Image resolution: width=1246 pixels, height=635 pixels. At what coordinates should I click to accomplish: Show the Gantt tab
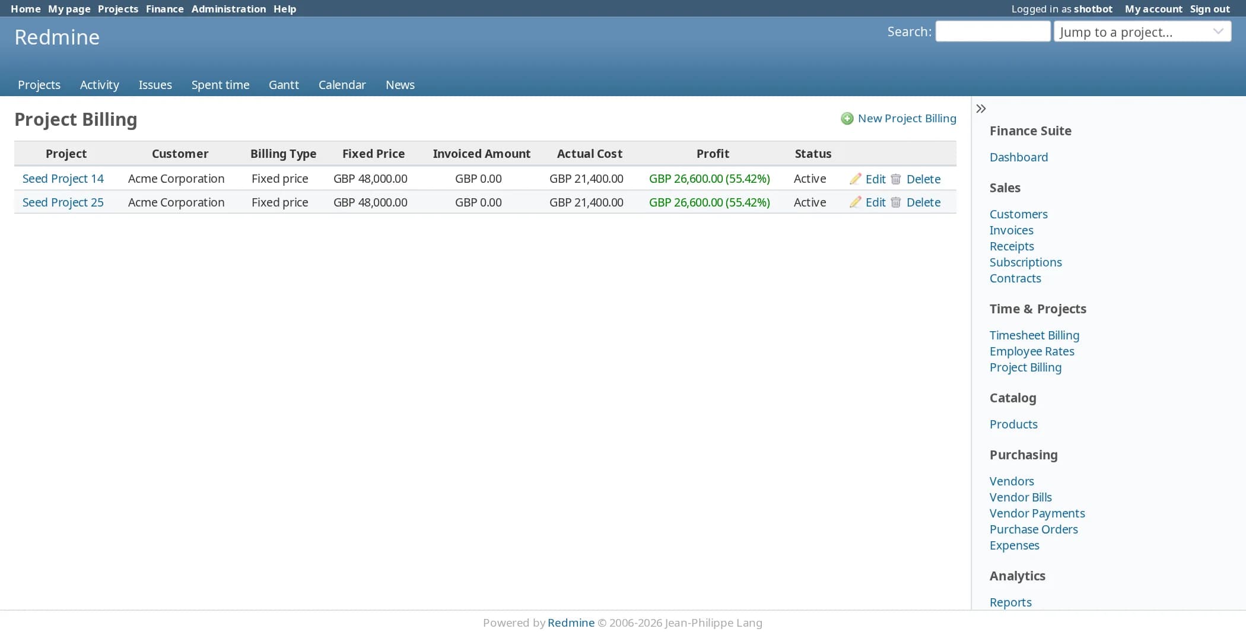[284, 85]
